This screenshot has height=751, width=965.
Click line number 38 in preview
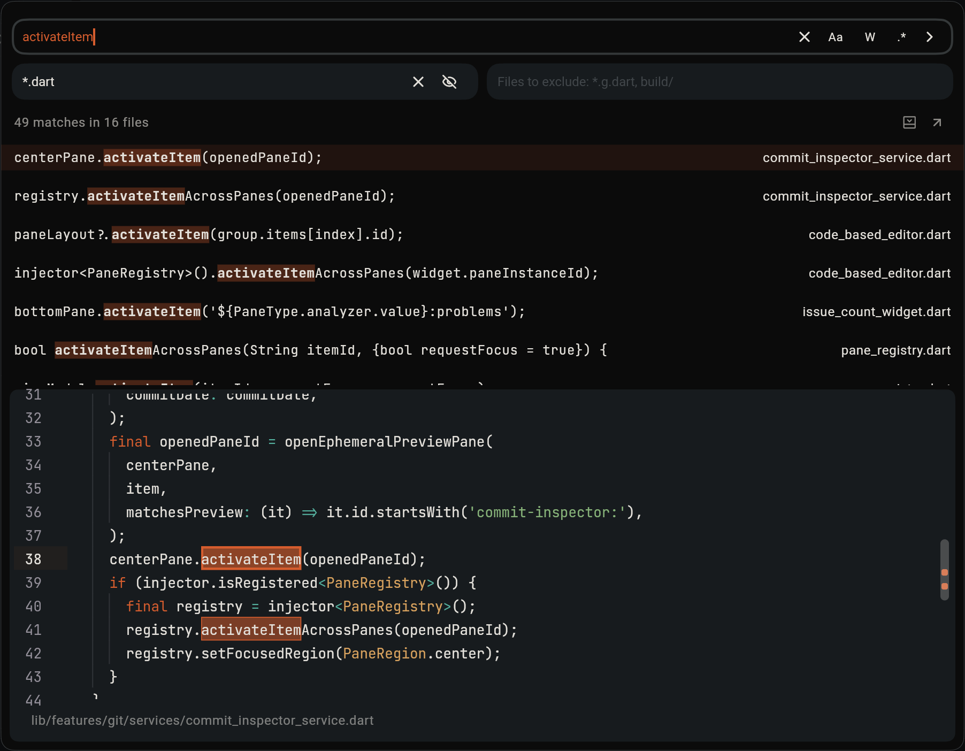[x=33, y=560]
